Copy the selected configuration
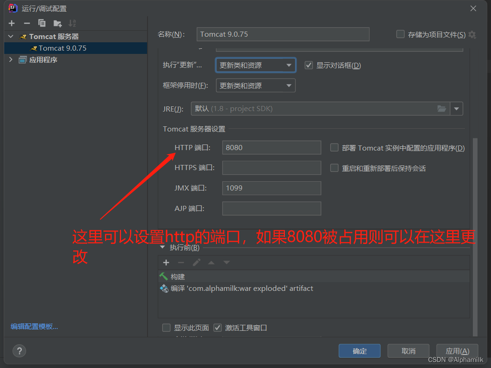 coord(41,23)
